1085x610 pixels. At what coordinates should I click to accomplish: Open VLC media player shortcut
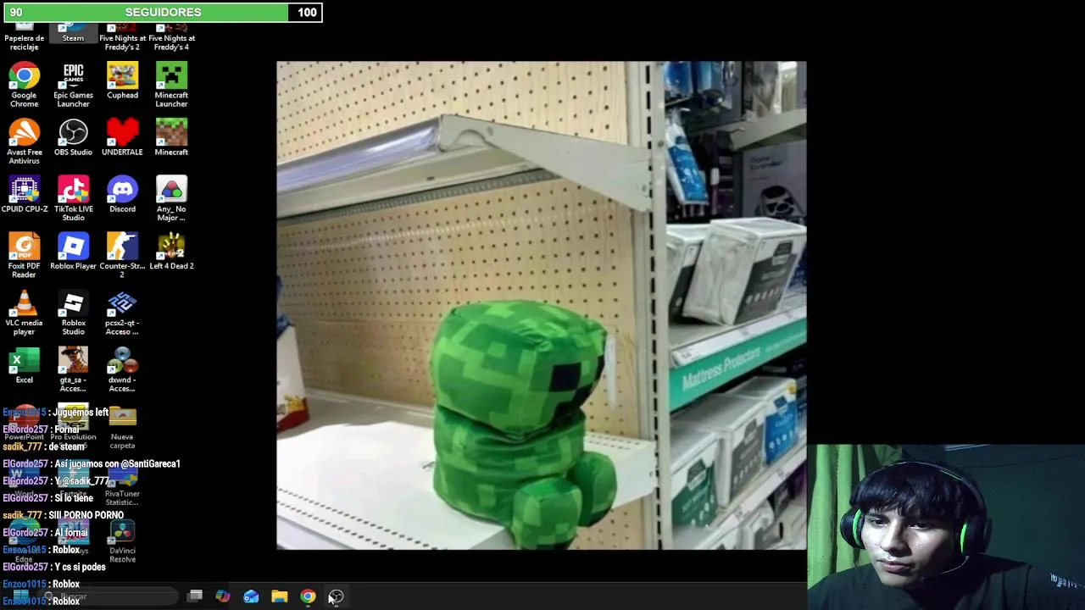click(24, 312)
